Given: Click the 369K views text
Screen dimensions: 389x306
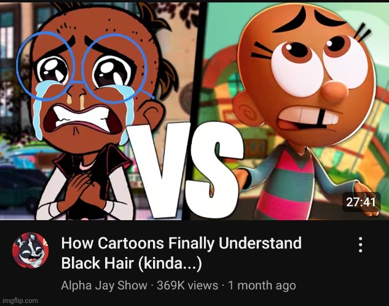Looking at the screenshot, I should point(187,285).
